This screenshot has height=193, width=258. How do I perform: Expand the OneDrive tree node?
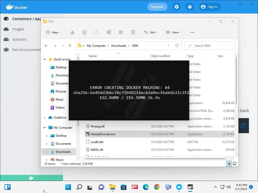(x=44, y=118)
